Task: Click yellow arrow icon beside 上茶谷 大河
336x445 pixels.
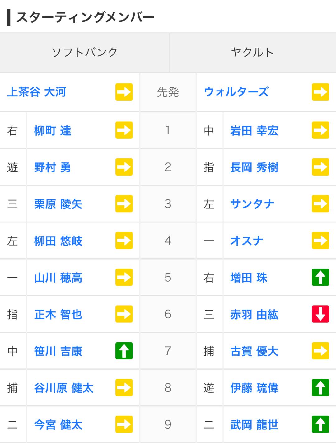Action: (124, 92)
